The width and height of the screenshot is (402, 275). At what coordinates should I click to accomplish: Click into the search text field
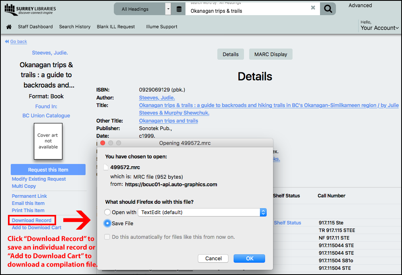point(247,11)
